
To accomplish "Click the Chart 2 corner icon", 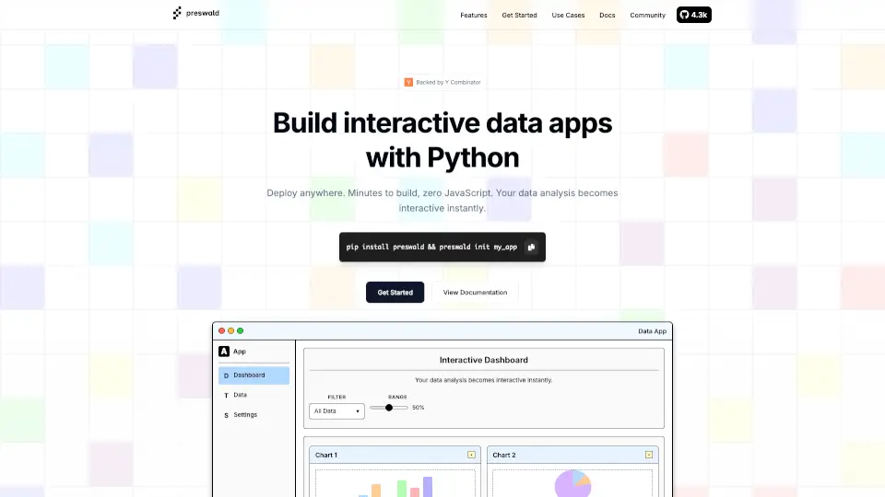I will [649, 455].
